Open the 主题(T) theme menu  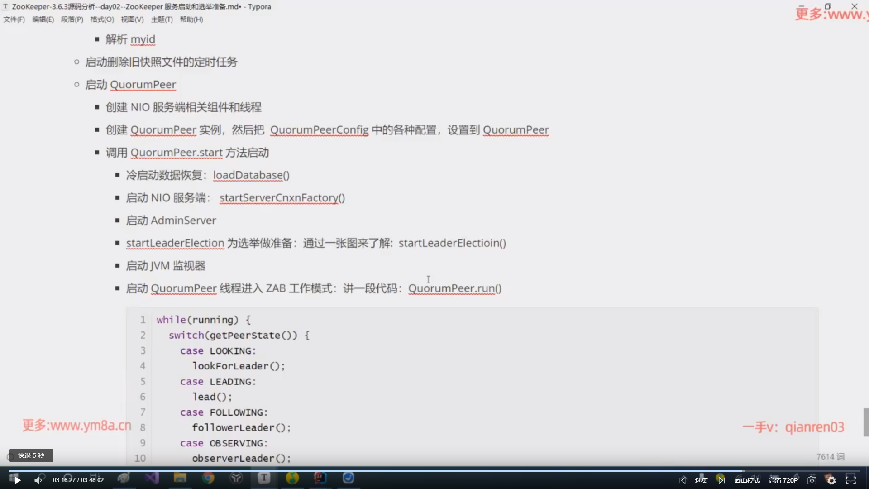click(x=162, y=19)
